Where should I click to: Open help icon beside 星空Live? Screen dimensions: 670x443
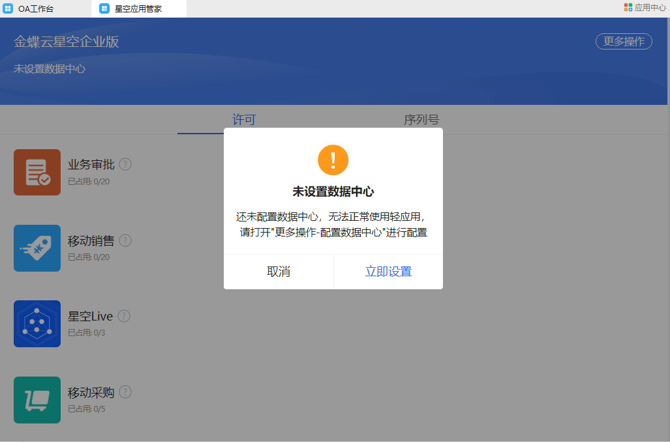pyautogui.click(x=124, y=316)
